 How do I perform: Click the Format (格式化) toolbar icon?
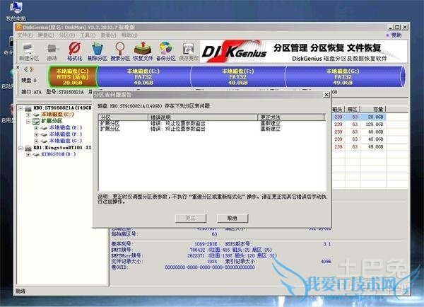[x=75, y=52]
